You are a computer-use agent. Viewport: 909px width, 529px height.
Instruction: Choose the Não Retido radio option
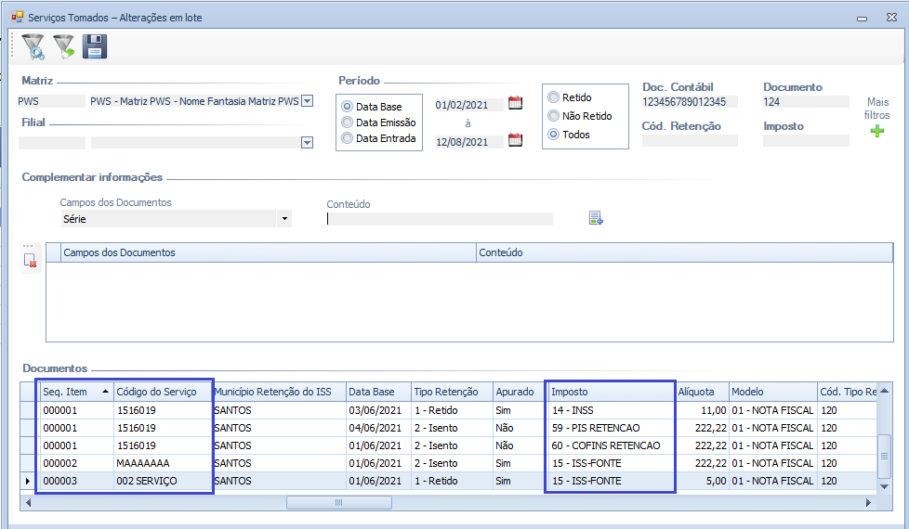coord(554,116)
